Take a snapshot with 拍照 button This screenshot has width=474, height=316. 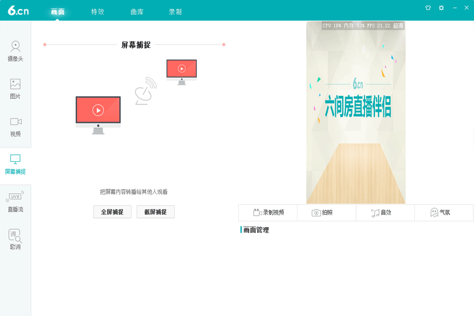(x=326, y=213)
